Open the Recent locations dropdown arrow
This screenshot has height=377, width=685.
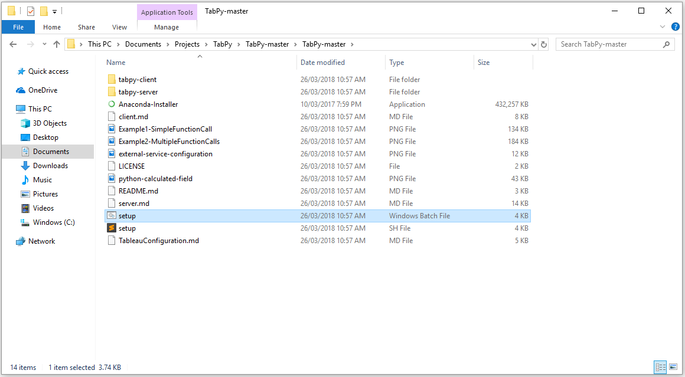[x=44, y=44]
